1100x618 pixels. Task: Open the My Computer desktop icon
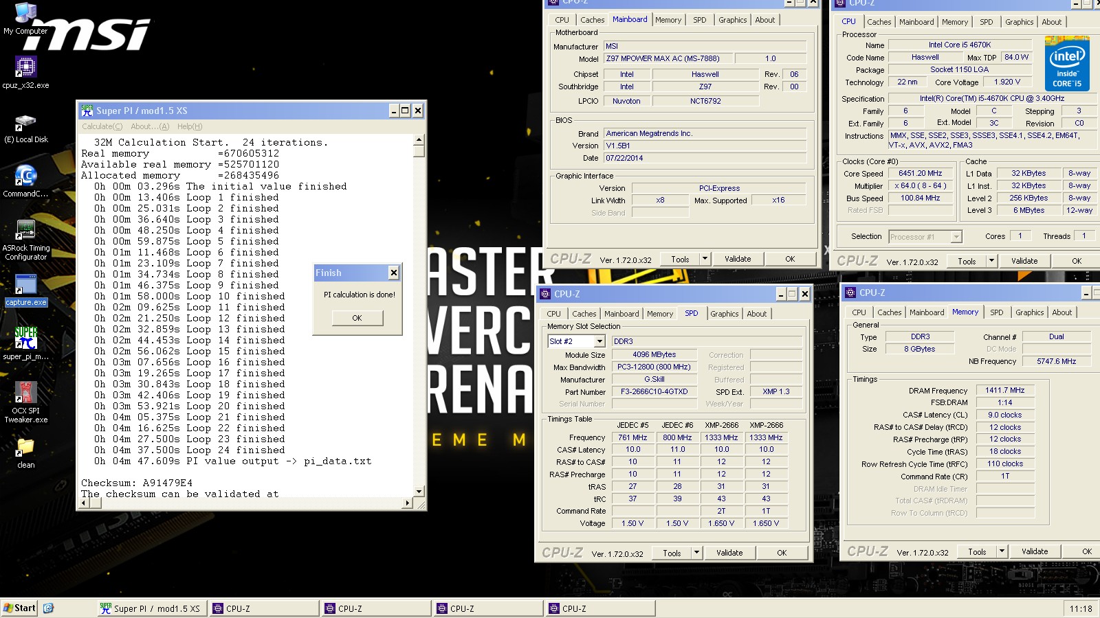[x=25, y=19]
